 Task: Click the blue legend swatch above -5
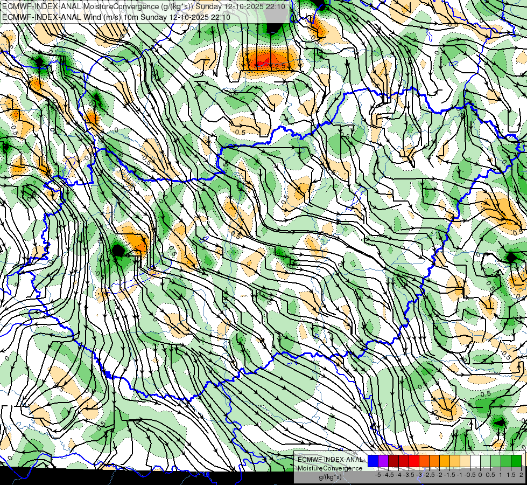(373, 461)
